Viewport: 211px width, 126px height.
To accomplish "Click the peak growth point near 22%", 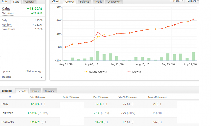I will (98, 32).
